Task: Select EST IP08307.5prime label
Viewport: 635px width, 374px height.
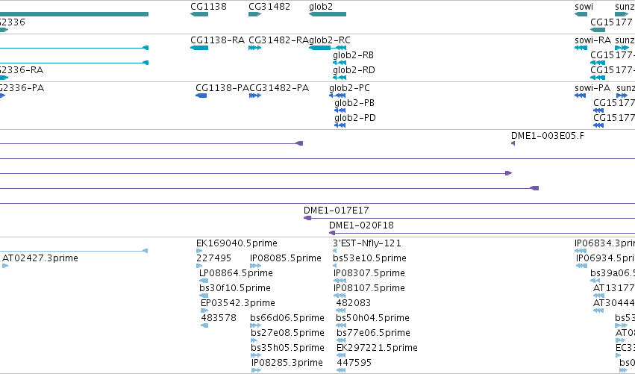Action: click(369, 273)
